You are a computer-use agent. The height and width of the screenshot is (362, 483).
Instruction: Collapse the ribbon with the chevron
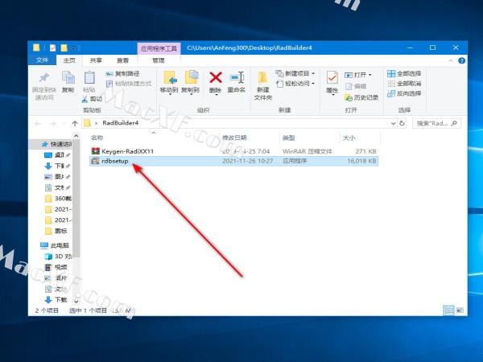[451, 60]
